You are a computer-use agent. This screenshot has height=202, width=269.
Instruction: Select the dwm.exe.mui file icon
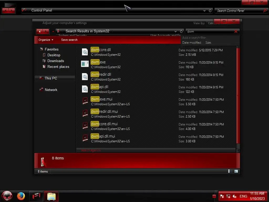tap(85, 101)
